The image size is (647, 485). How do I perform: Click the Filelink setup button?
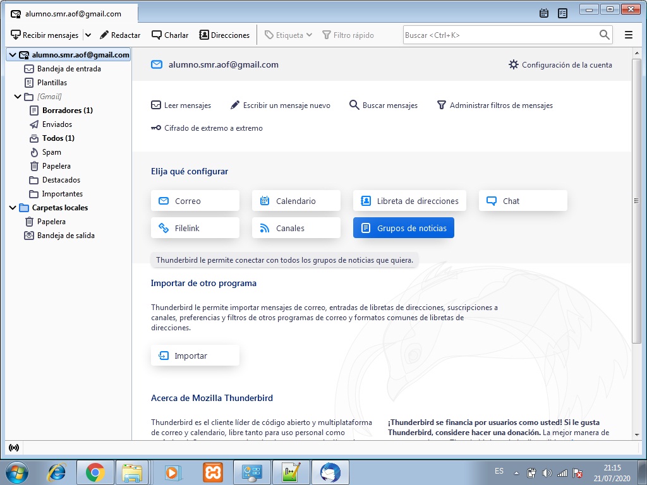[195, 228]
